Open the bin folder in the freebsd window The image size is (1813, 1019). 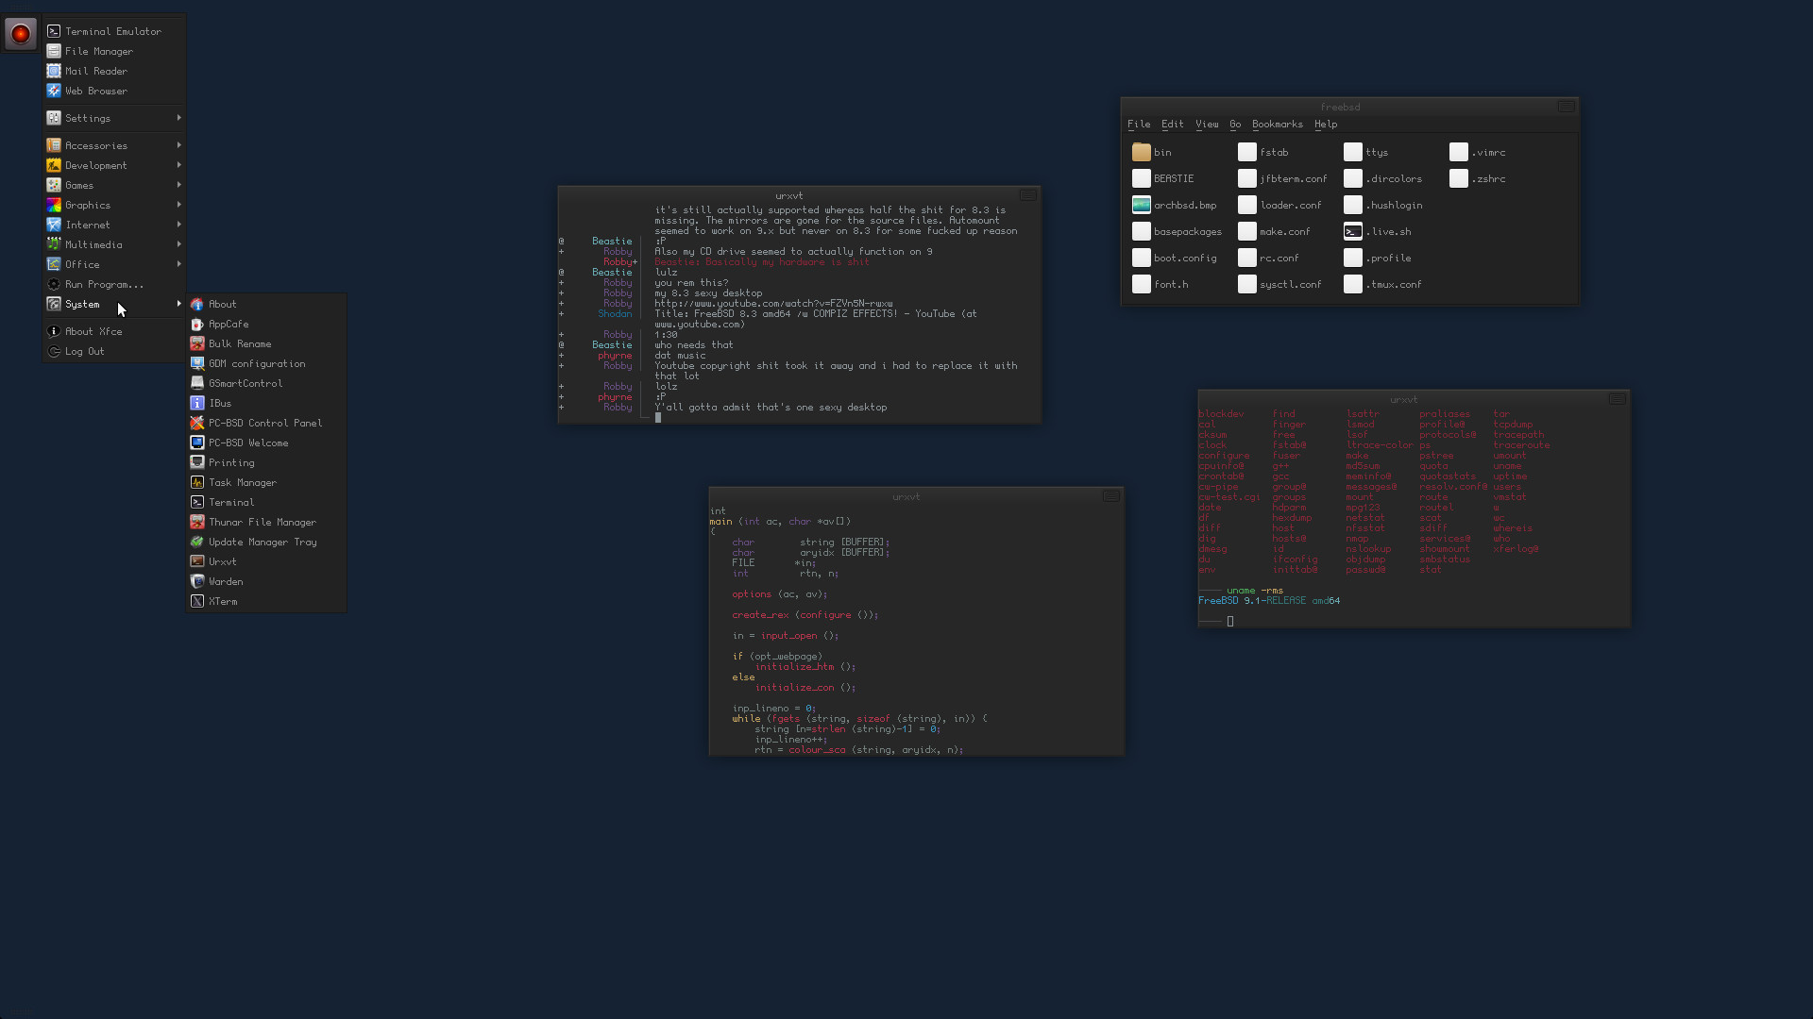click(x=1161, y=152)
